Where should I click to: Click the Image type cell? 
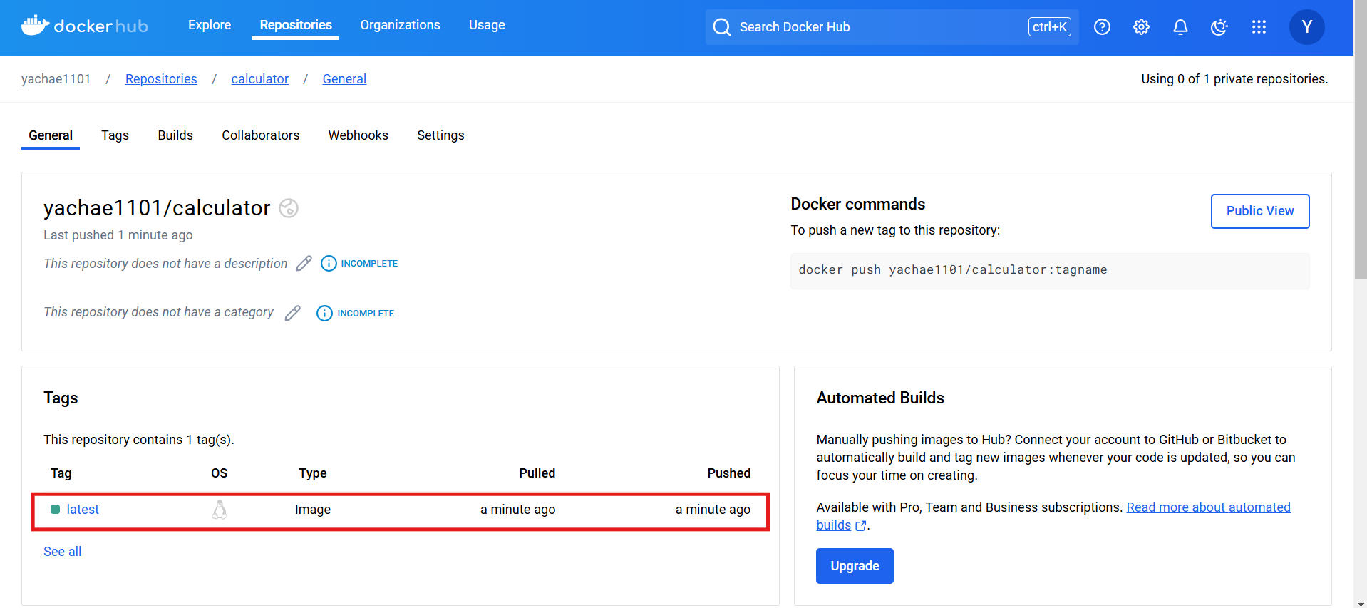(313, 510)
